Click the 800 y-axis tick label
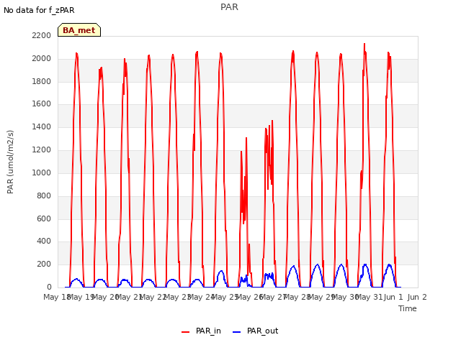461x345 pixels. coord(44,195)
